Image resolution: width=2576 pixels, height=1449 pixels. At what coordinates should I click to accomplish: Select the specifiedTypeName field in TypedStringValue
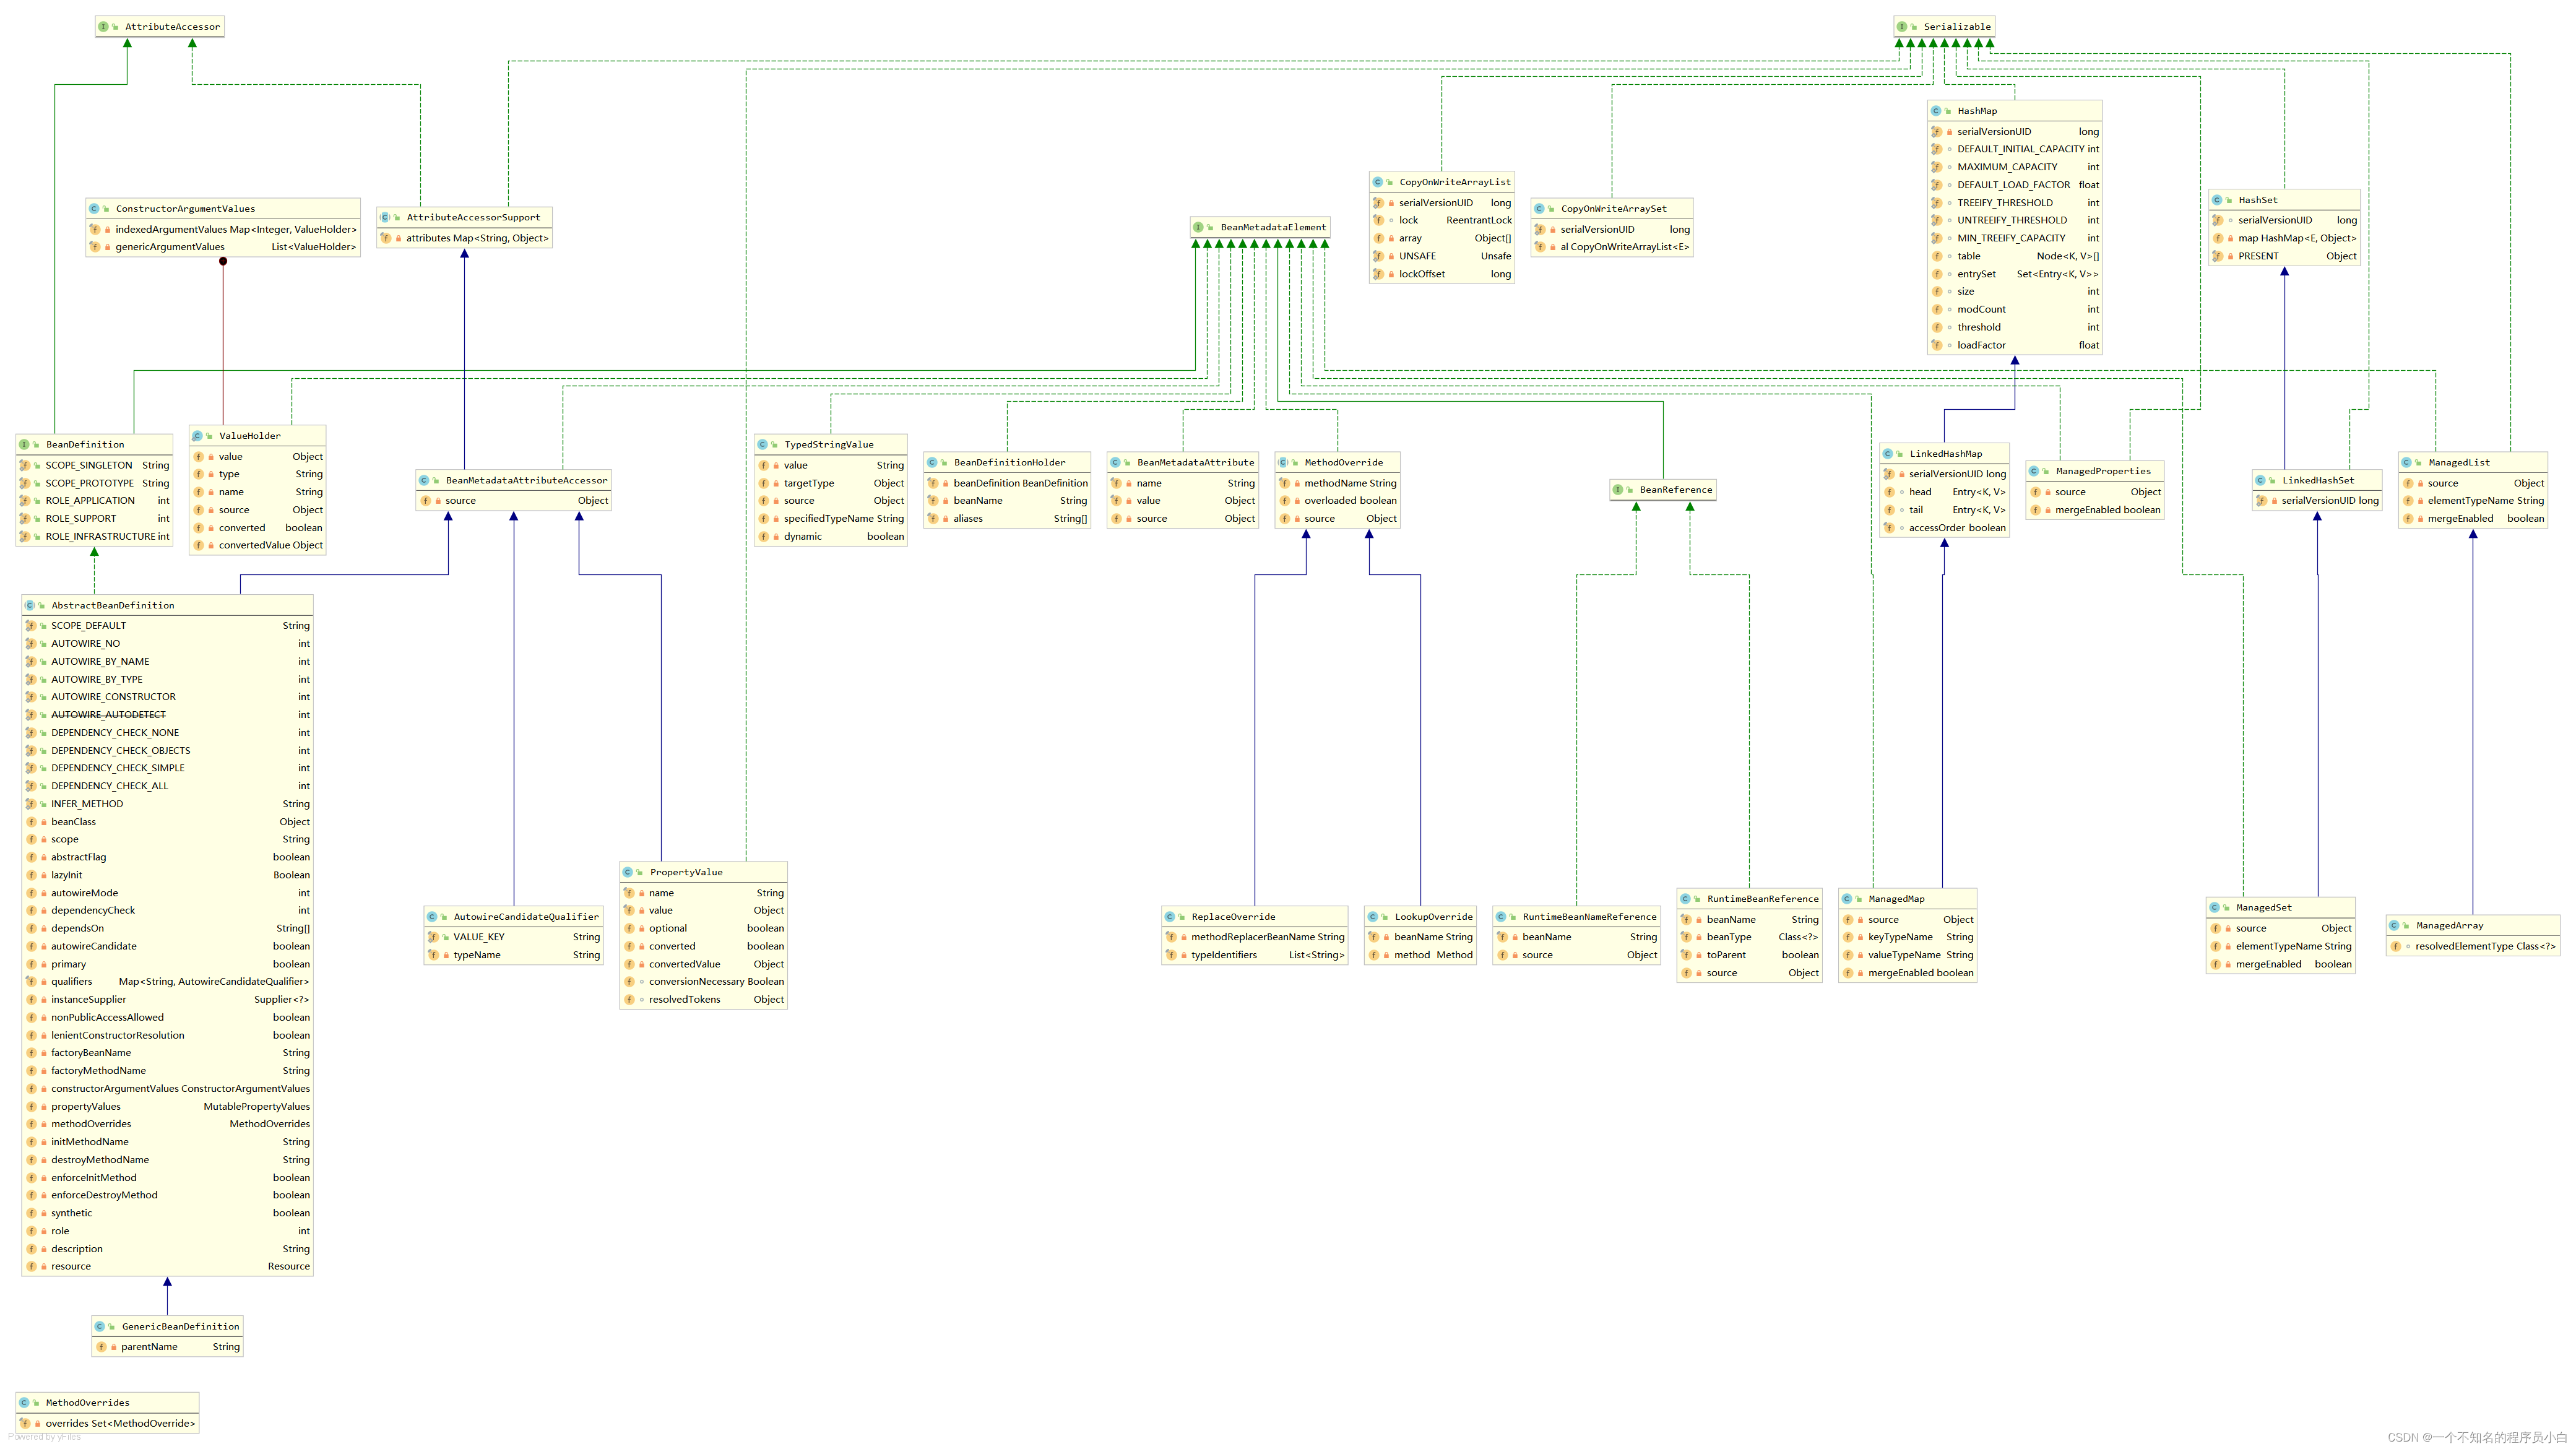831,519
